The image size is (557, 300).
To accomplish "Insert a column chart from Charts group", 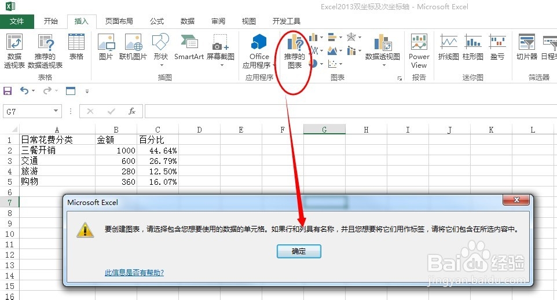I will (313, 37).
